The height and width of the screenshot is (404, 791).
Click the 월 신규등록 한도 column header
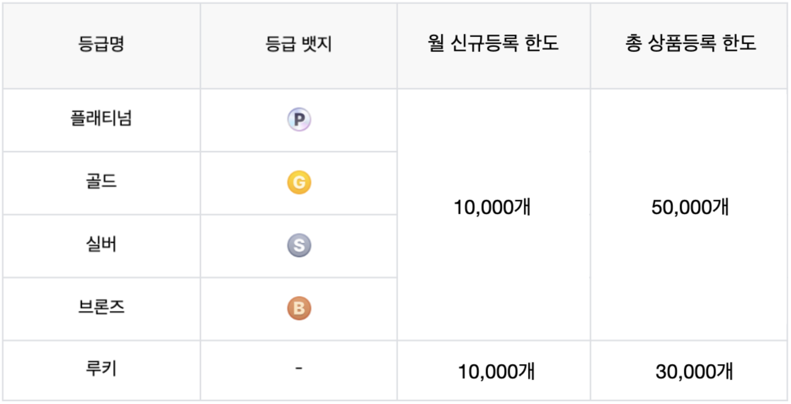[x=494, y=46]
